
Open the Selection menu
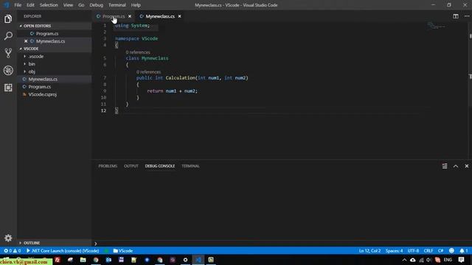click(49, 5)
